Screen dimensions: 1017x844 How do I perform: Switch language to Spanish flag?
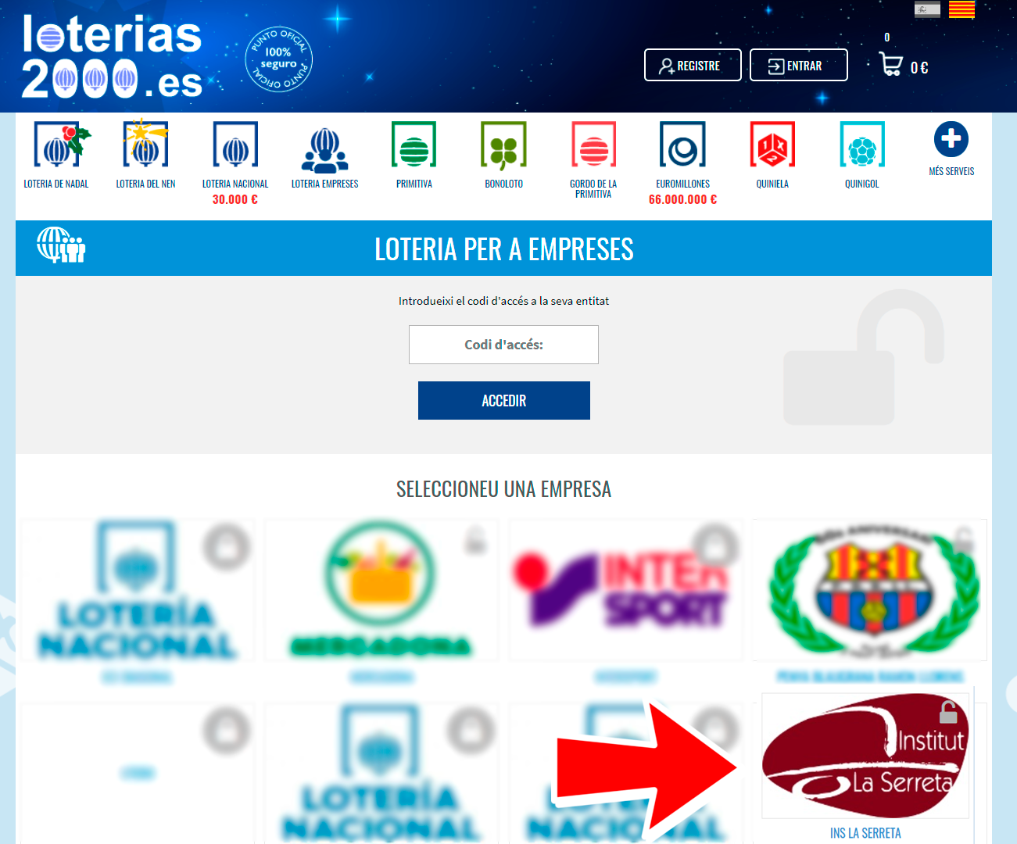click(x=927, y=9)
